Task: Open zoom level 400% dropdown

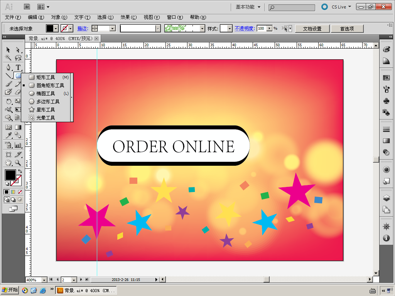Action: point(44,280)
